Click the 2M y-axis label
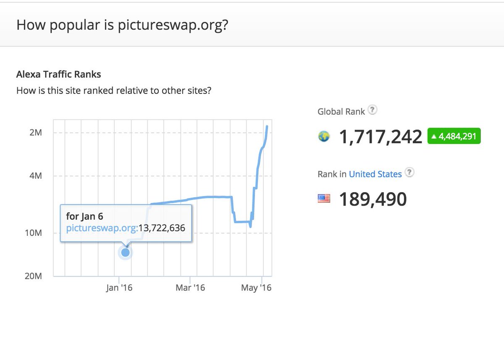This screenshot has width=504, height=337. click(35, 133)
